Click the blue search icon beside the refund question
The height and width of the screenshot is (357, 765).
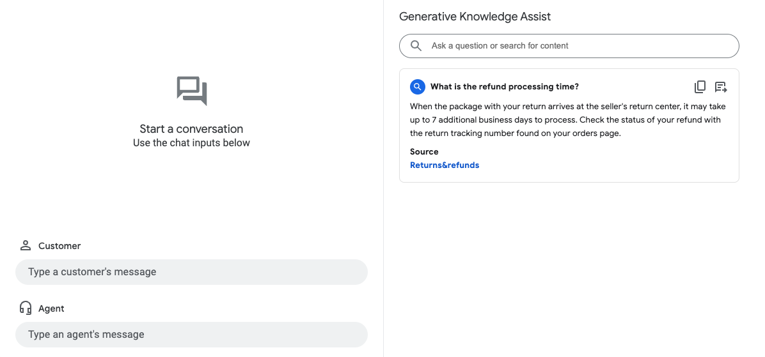pos(418,87)
